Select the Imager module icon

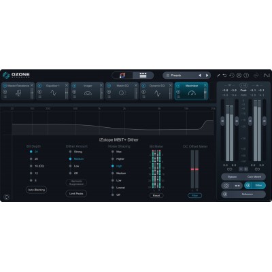click(88, 93)
